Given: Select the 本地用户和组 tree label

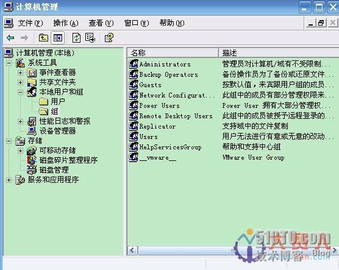Looking at the screenshot, I should pyautogui.click(x=61, y=92).
